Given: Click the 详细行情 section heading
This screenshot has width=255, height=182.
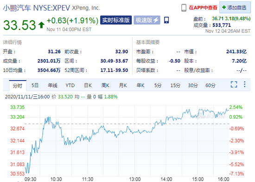Looking at the screenshot, I should 13,43.
